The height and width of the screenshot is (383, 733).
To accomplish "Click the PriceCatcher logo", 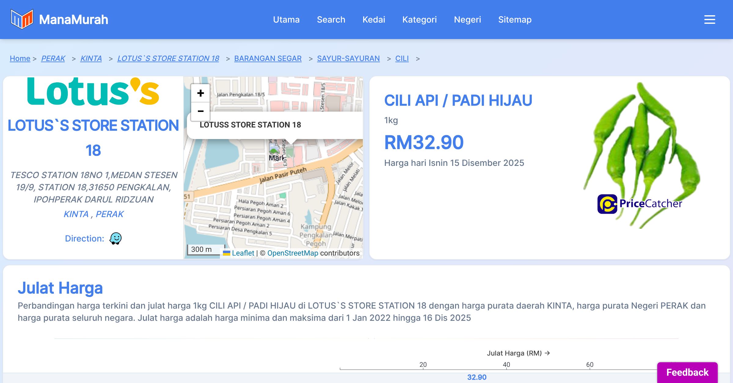I will point(640,204).
